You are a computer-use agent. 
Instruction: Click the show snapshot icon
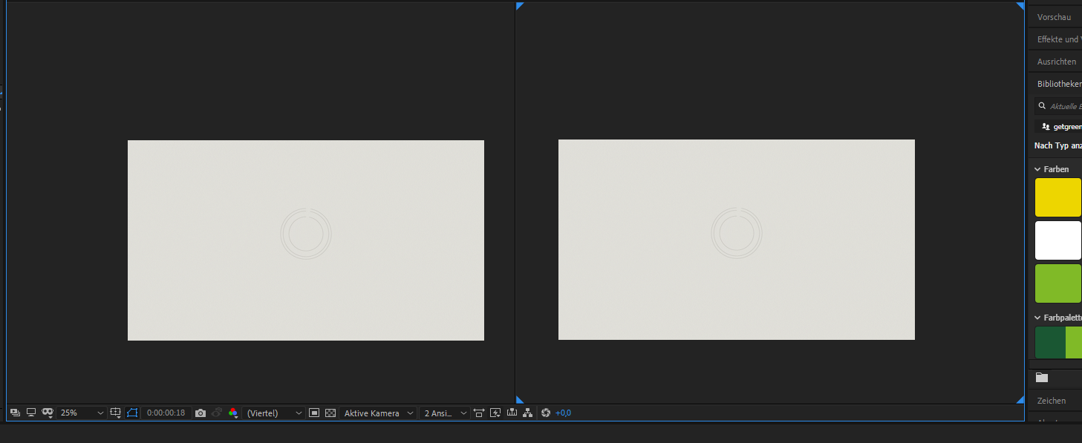[x=217, y=413]
